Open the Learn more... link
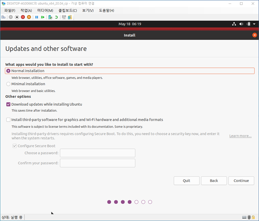The width and height of the screenshot is (259, 221). 240,136
